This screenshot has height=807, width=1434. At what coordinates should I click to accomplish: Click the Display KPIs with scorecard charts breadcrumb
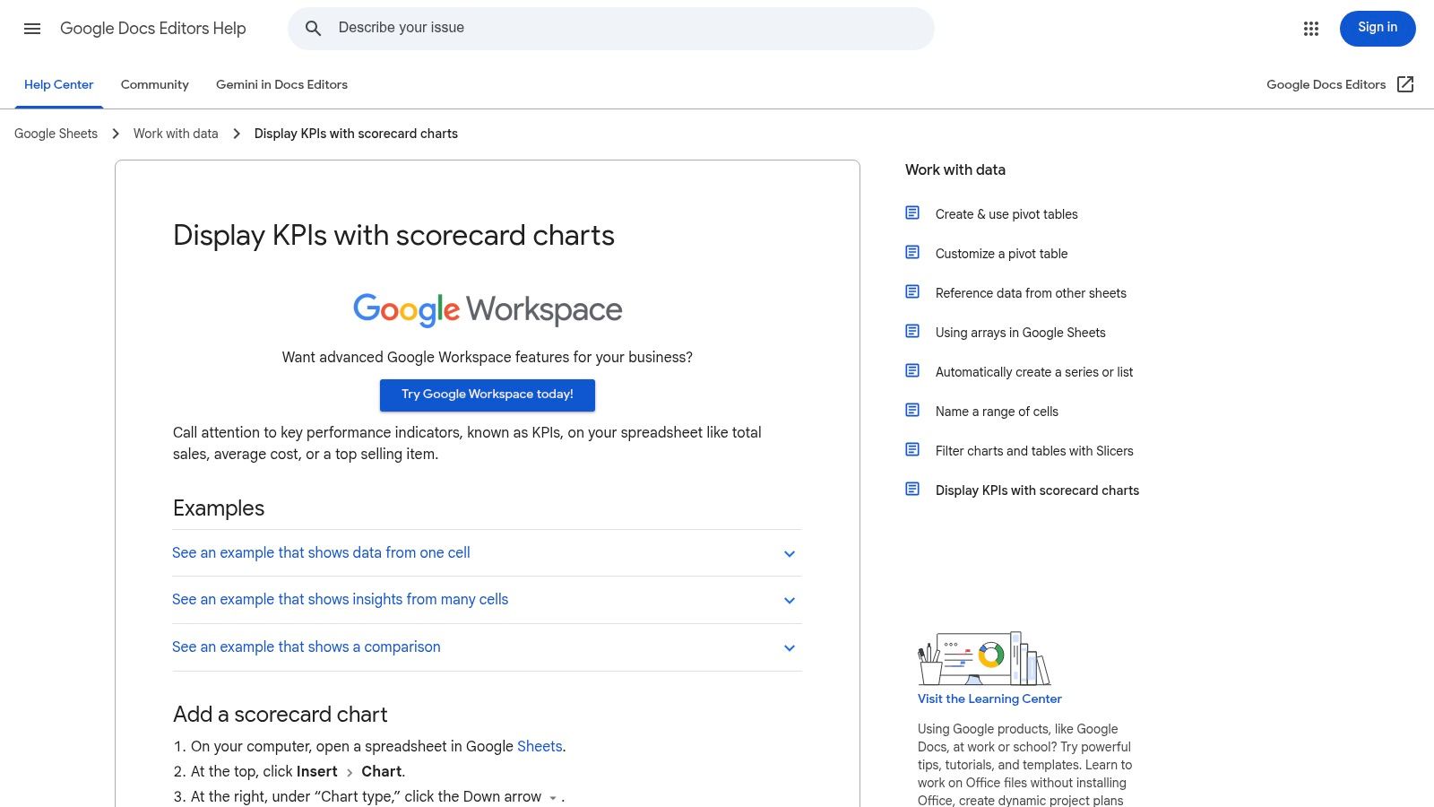(x=356, y=134)
